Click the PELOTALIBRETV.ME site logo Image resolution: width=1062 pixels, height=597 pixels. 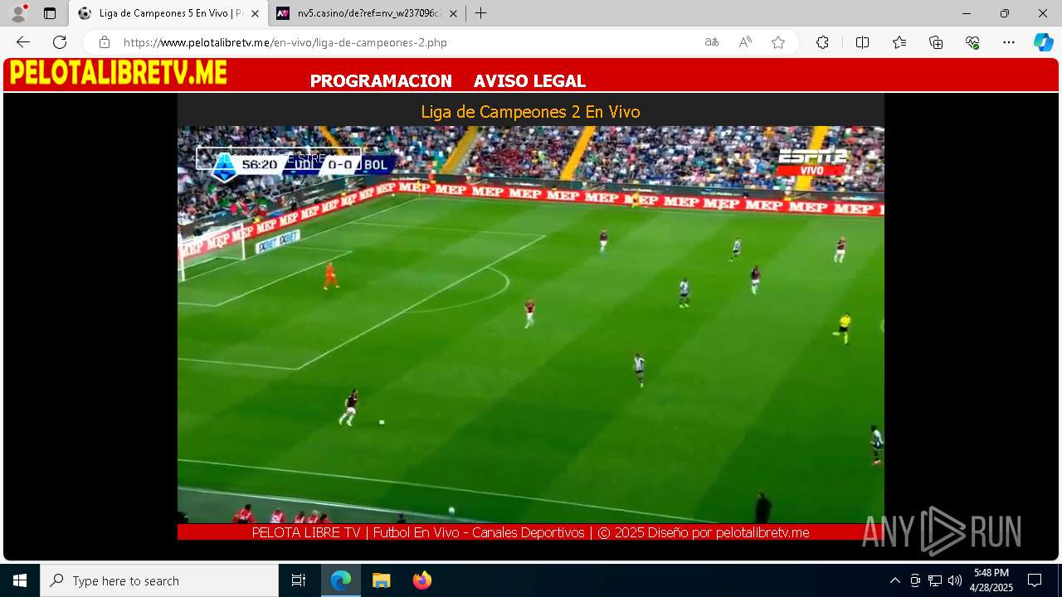coord(118,73)
